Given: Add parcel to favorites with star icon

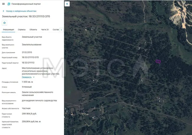Looking at the screenshot, I should (4, 23).
